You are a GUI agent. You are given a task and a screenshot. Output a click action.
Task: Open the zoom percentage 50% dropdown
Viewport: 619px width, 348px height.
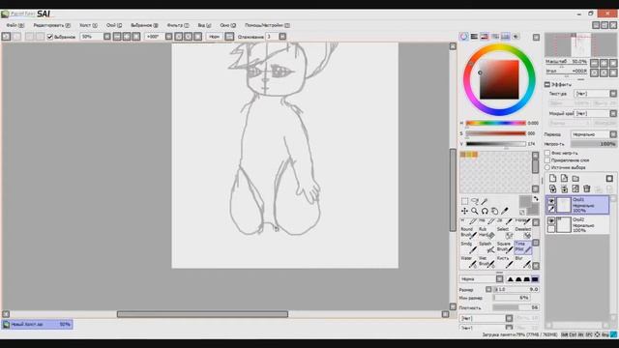[x=107, y=37]
